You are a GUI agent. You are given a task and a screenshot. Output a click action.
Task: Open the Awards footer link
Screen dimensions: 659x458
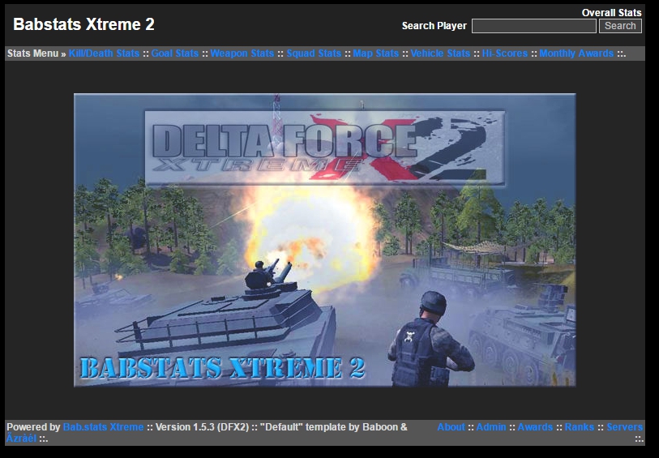pos(535,427)
